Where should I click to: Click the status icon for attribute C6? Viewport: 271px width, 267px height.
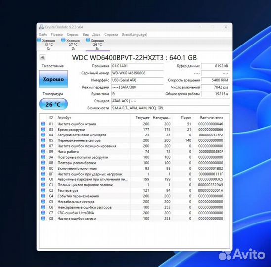[x=43, y=207]
